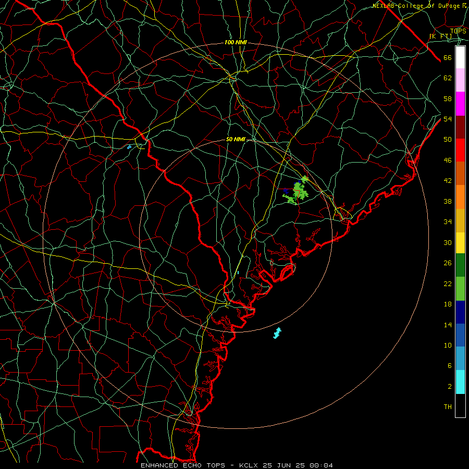The image size is (469, 469).
Task: Select legend value 38
Action: (x=448, y=201)
